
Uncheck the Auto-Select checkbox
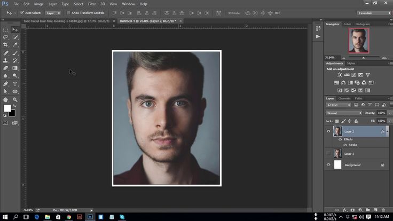click(x=22, y=12)
